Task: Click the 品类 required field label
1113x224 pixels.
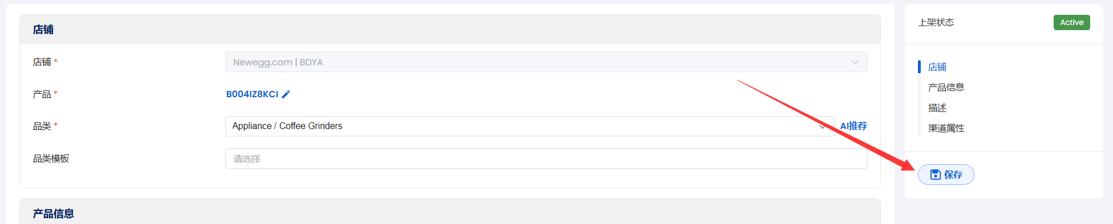Action: pos(45,126)
